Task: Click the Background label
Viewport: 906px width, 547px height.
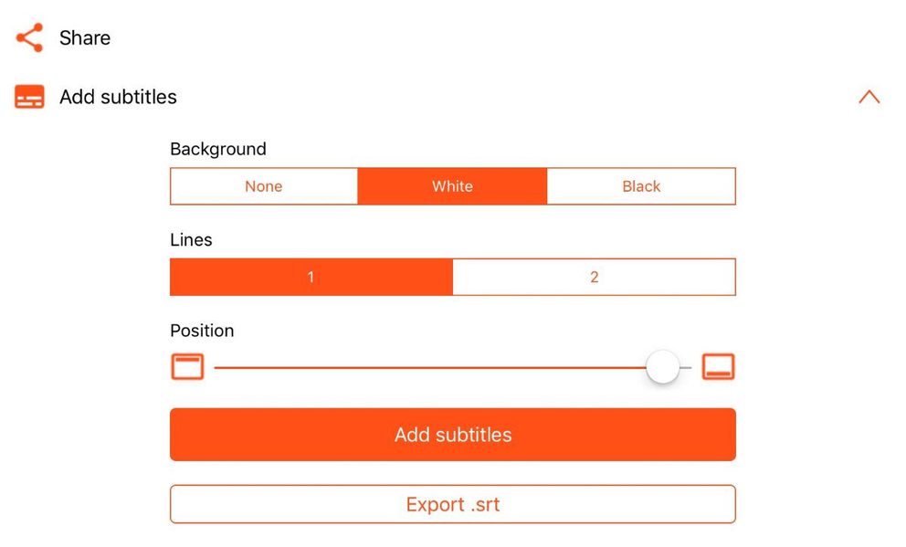Action: [x=218, y=149]
